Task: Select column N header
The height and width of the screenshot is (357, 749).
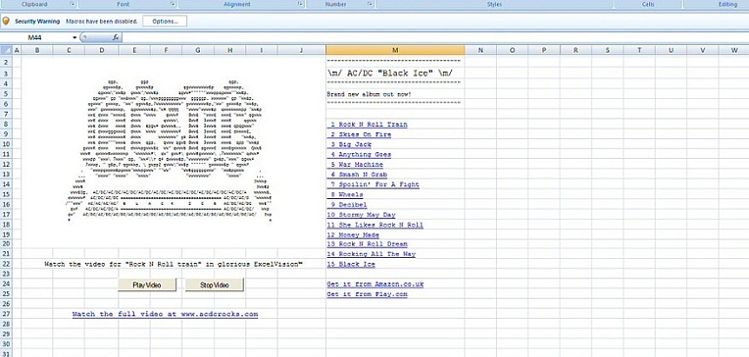Action: 480,50
